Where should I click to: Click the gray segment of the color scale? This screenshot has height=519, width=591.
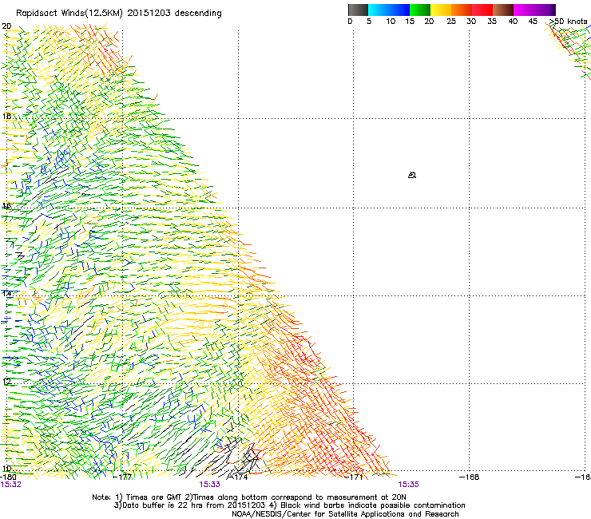pos(358,10)
